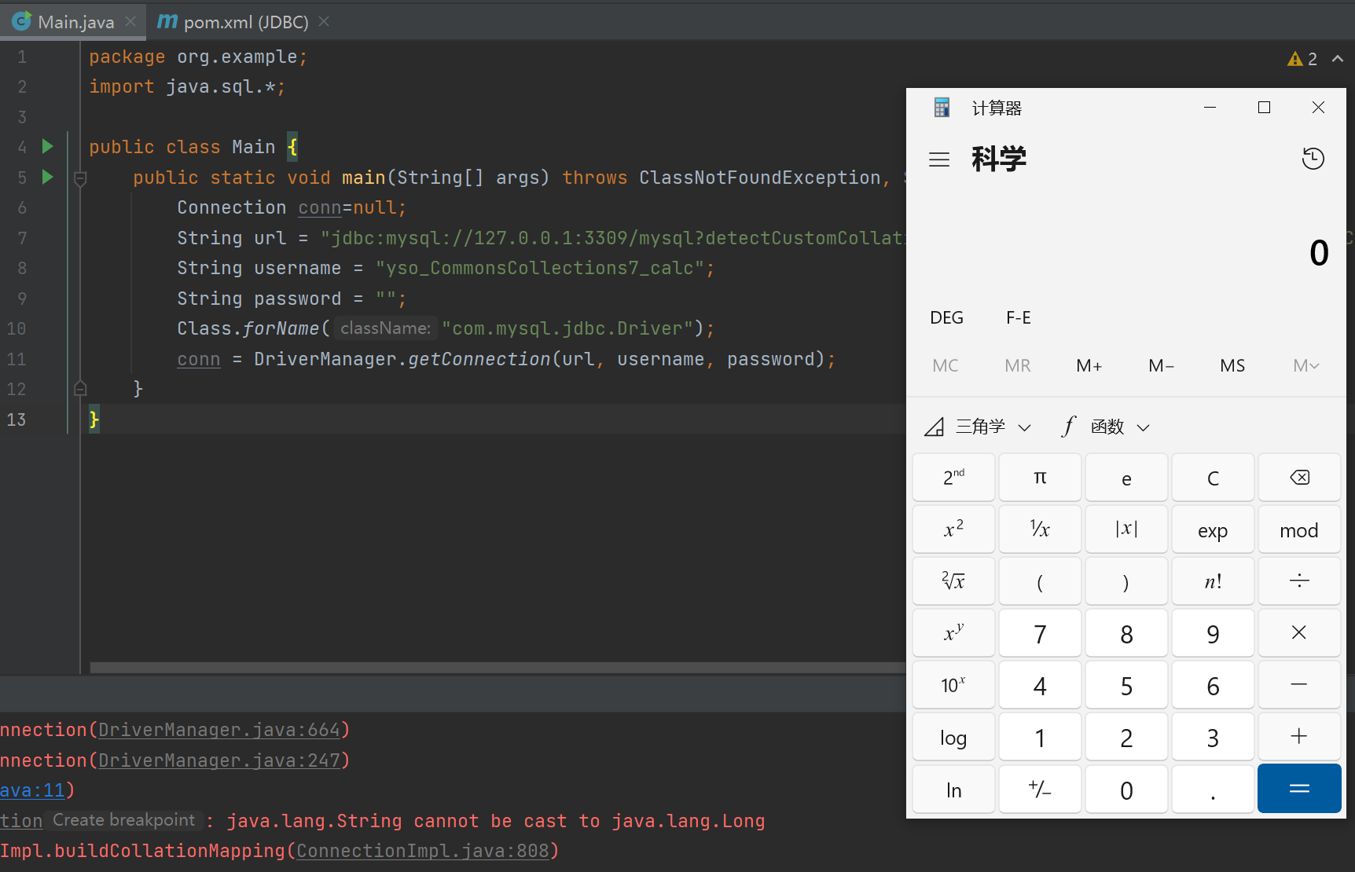This screenshot has width=1355, height=872.
Task: Click the MS memory store button
Action: [1232, 365]
